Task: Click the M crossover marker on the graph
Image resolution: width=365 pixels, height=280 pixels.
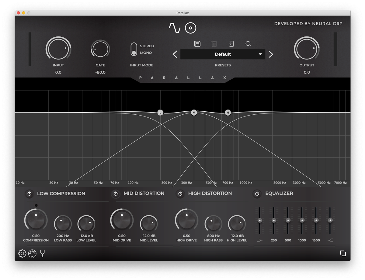Action: pos(194,112)
